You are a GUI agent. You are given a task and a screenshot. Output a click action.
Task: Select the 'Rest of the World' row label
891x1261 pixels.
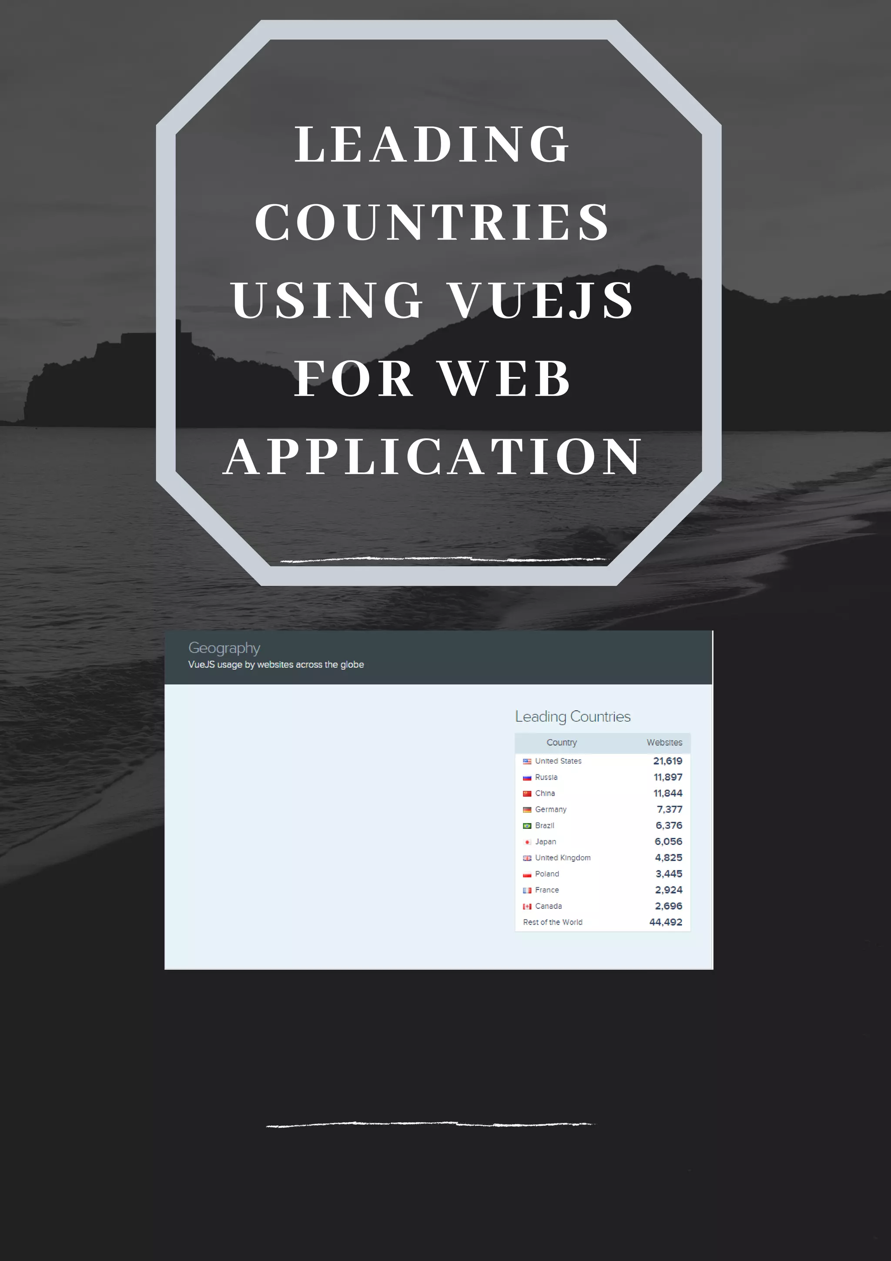[x=553, y=922]
